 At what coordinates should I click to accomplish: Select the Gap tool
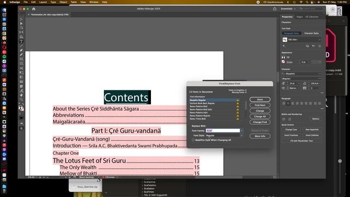tap(21, 32)
